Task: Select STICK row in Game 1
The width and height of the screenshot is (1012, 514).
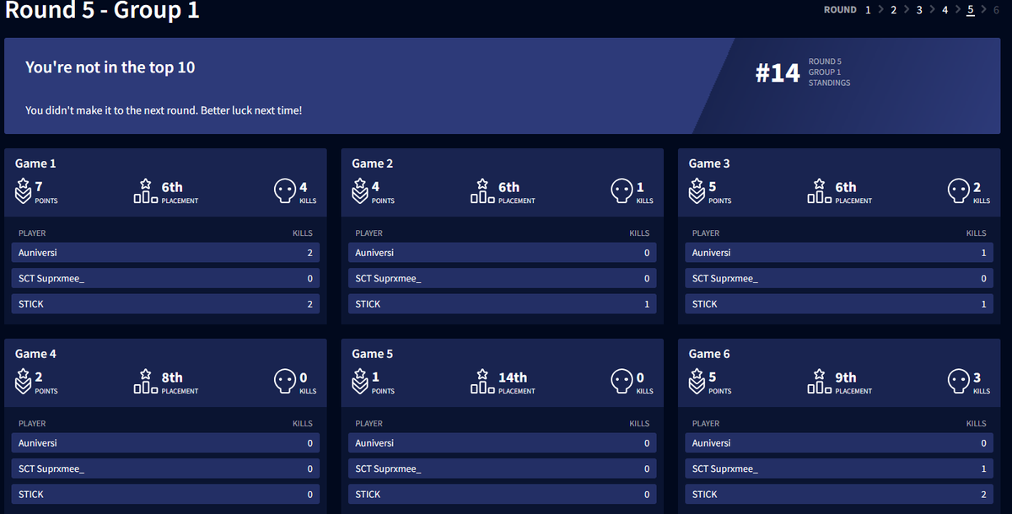Action: (165, 304)
